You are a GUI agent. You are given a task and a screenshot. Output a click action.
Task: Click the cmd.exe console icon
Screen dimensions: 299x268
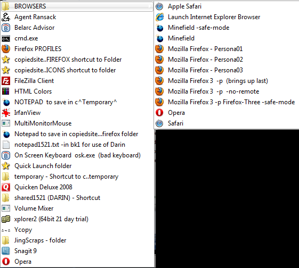[6, 39]
